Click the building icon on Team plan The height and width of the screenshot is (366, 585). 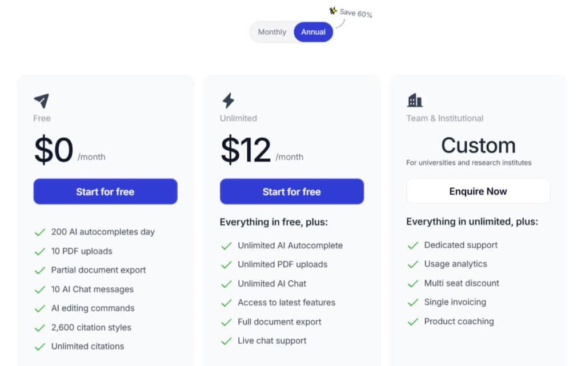(x=415, y=101)
